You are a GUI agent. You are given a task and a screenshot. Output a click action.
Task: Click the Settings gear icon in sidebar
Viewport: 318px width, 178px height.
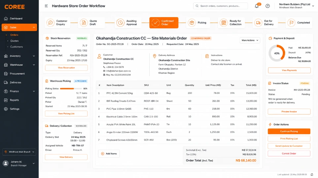(x=6, y=109)
